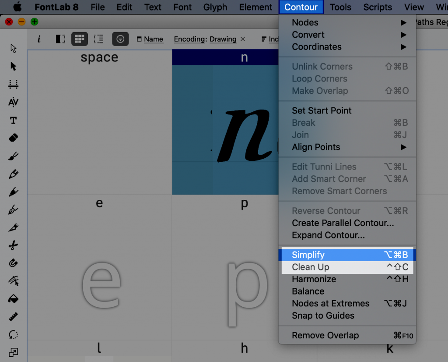This screenshot has height=362, width=448.
Task: Choose Simplify from Contour menu
Action: (347, 255)
